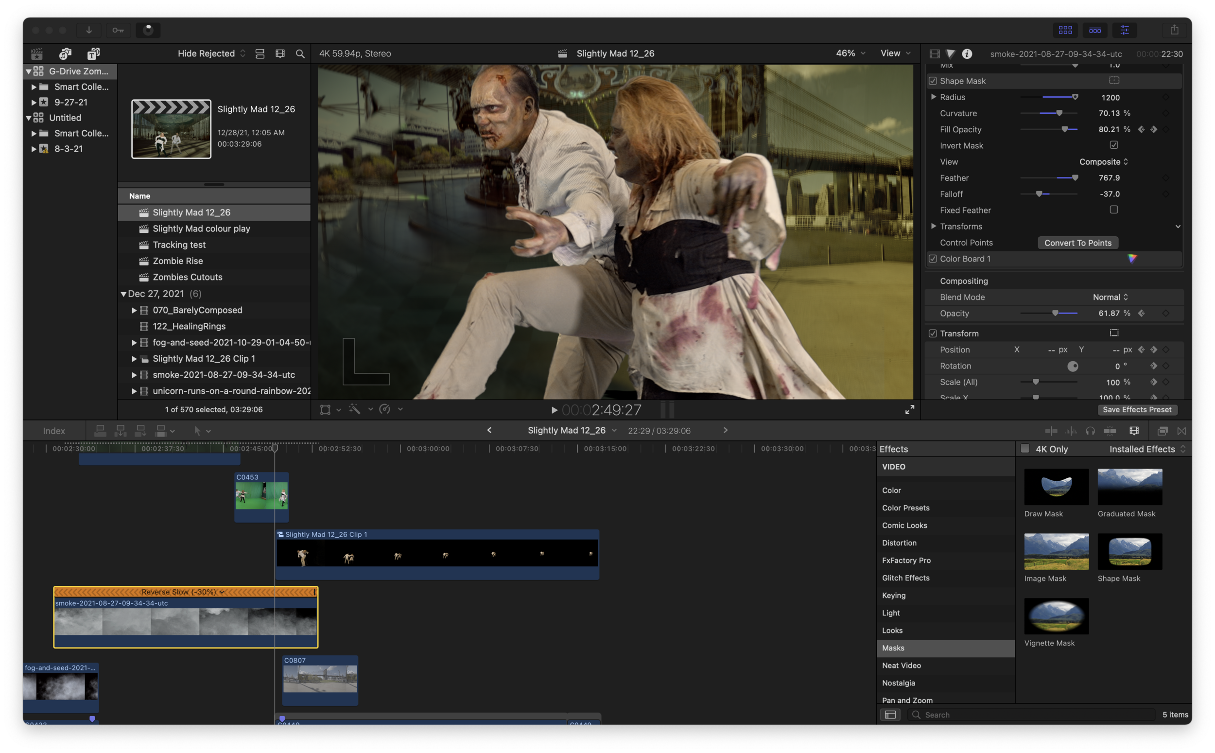
Task: Show the color inspector triangle icon
Action: pos(951,53)
